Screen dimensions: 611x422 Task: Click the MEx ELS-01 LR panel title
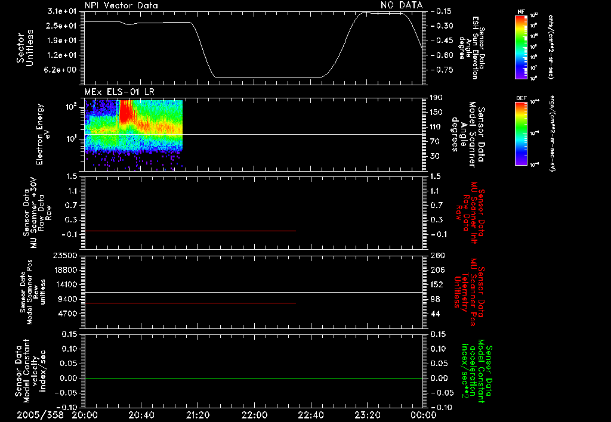119,92
